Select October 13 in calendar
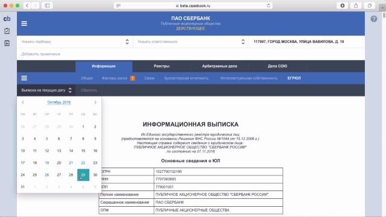Viewport: 386px width, 217px height. click(59, 151)
